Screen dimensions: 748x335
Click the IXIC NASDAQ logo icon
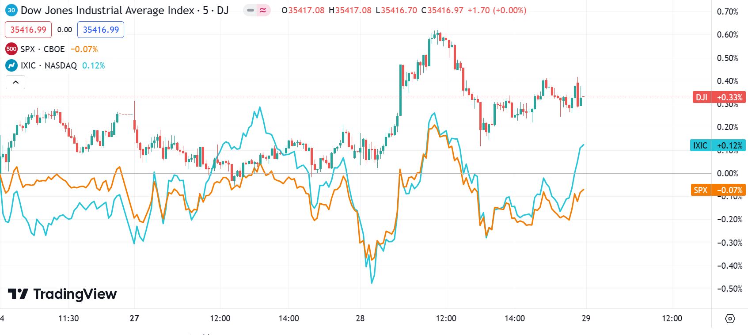pos(11,65)
